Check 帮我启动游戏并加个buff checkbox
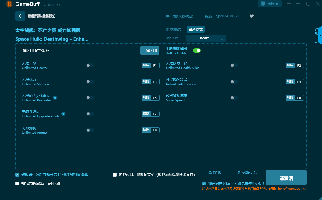 click(17, 184)
